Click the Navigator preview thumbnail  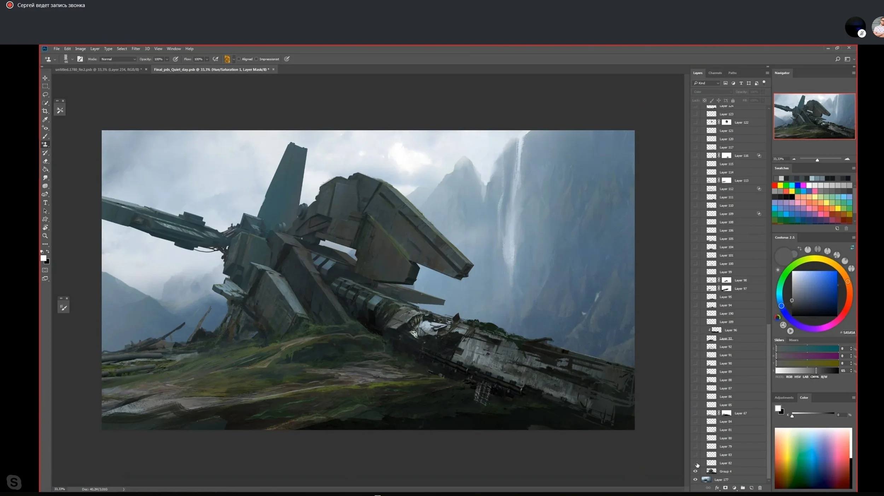[814, 116]
